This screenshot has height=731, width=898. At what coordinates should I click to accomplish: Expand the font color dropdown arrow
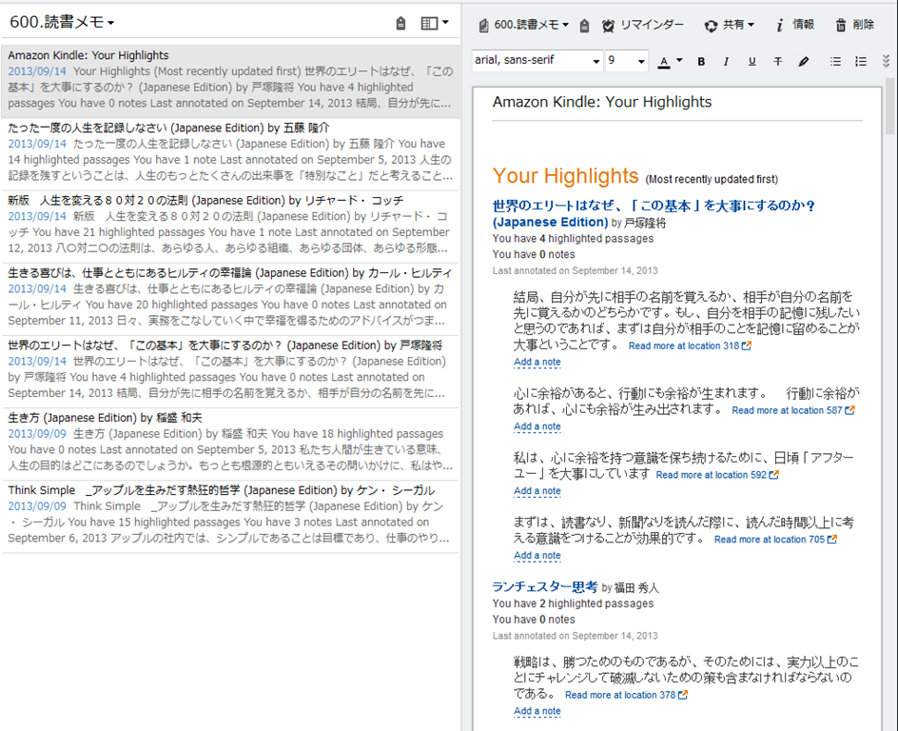pos(679,60)
